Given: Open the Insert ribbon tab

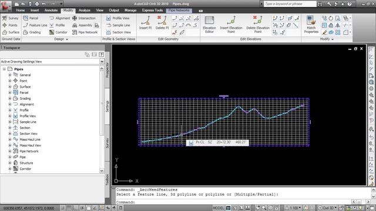Looking at the screenshot, I should (x=35, y=11).
